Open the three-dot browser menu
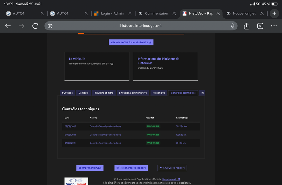The height and width of the screenshot is (185, 282). (274, 26)
